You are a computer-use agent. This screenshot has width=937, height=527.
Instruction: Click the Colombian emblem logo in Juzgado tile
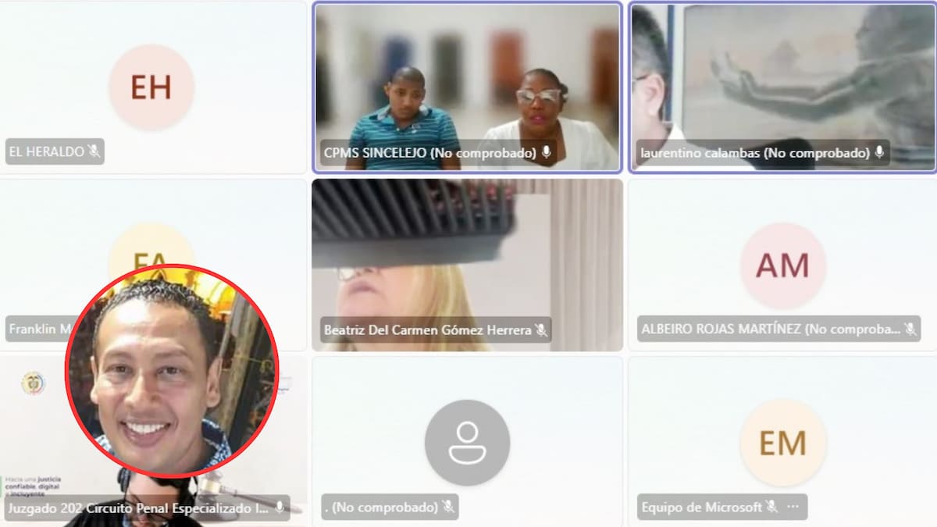click(x=33, y=383)
